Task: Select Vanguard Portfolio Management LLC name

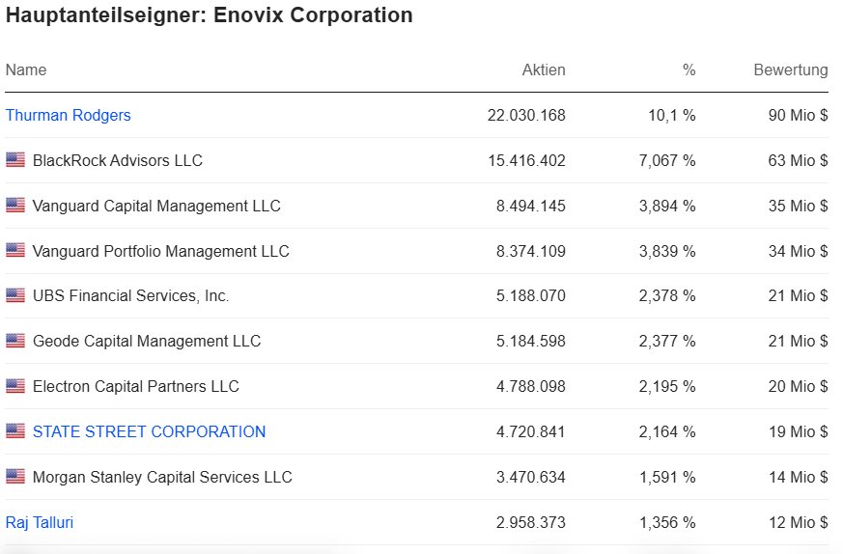Action: click(x=160, y=251)
